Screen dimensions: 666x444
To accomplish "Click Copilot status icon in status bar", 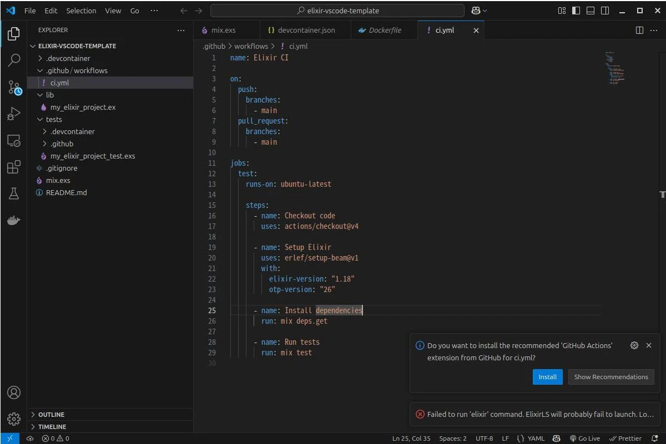I will pyautogui.click(x=557, y=438).
